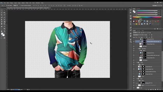Click the create new layer icon
The height and width of the screenshot is (92, 163).
point(158,89)
